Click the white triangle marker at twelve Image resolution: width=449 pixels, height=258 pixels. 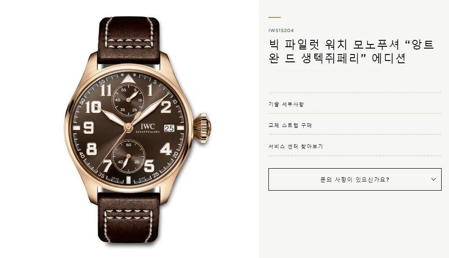point(128,79)
